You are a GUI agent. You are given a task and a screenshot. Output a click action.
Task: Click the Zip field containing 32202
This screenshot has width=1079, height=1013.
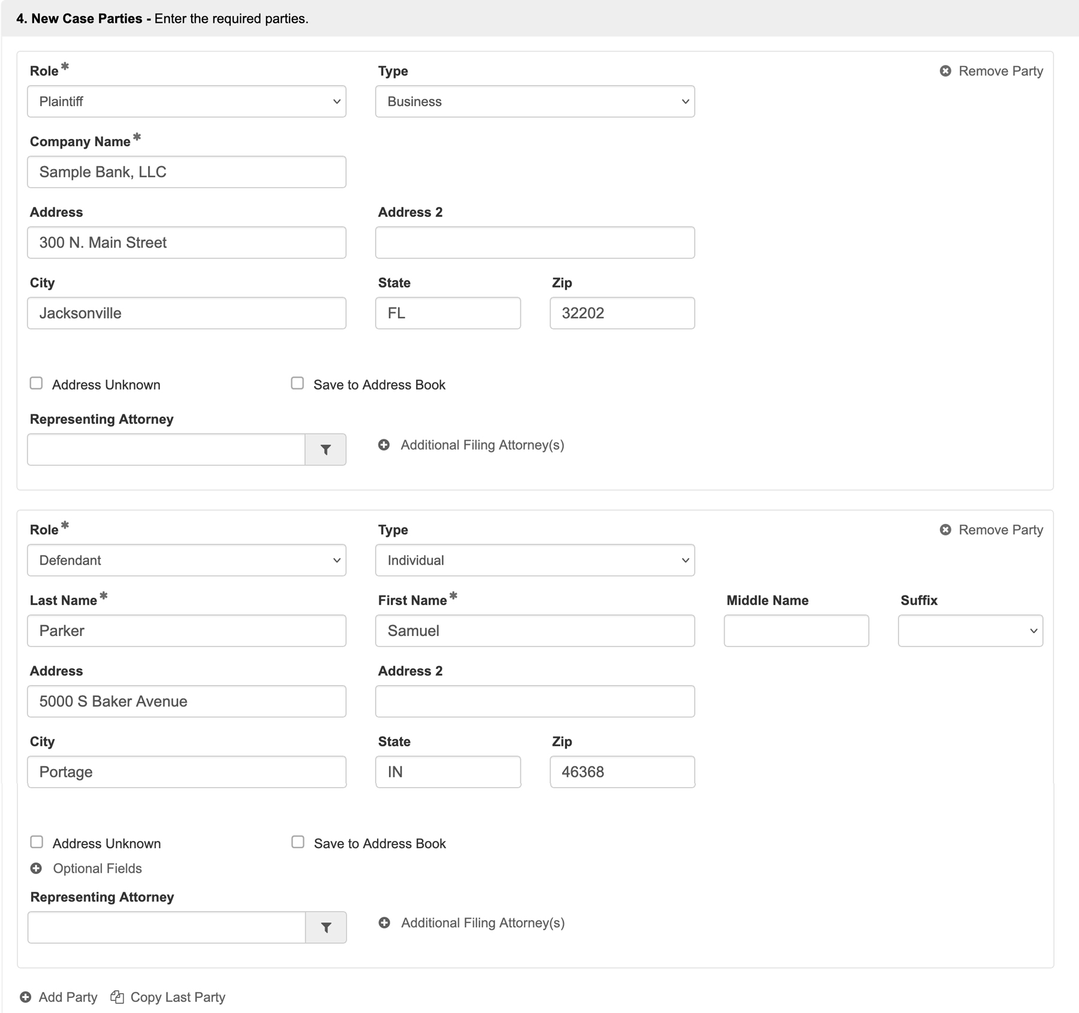point(622,313)
